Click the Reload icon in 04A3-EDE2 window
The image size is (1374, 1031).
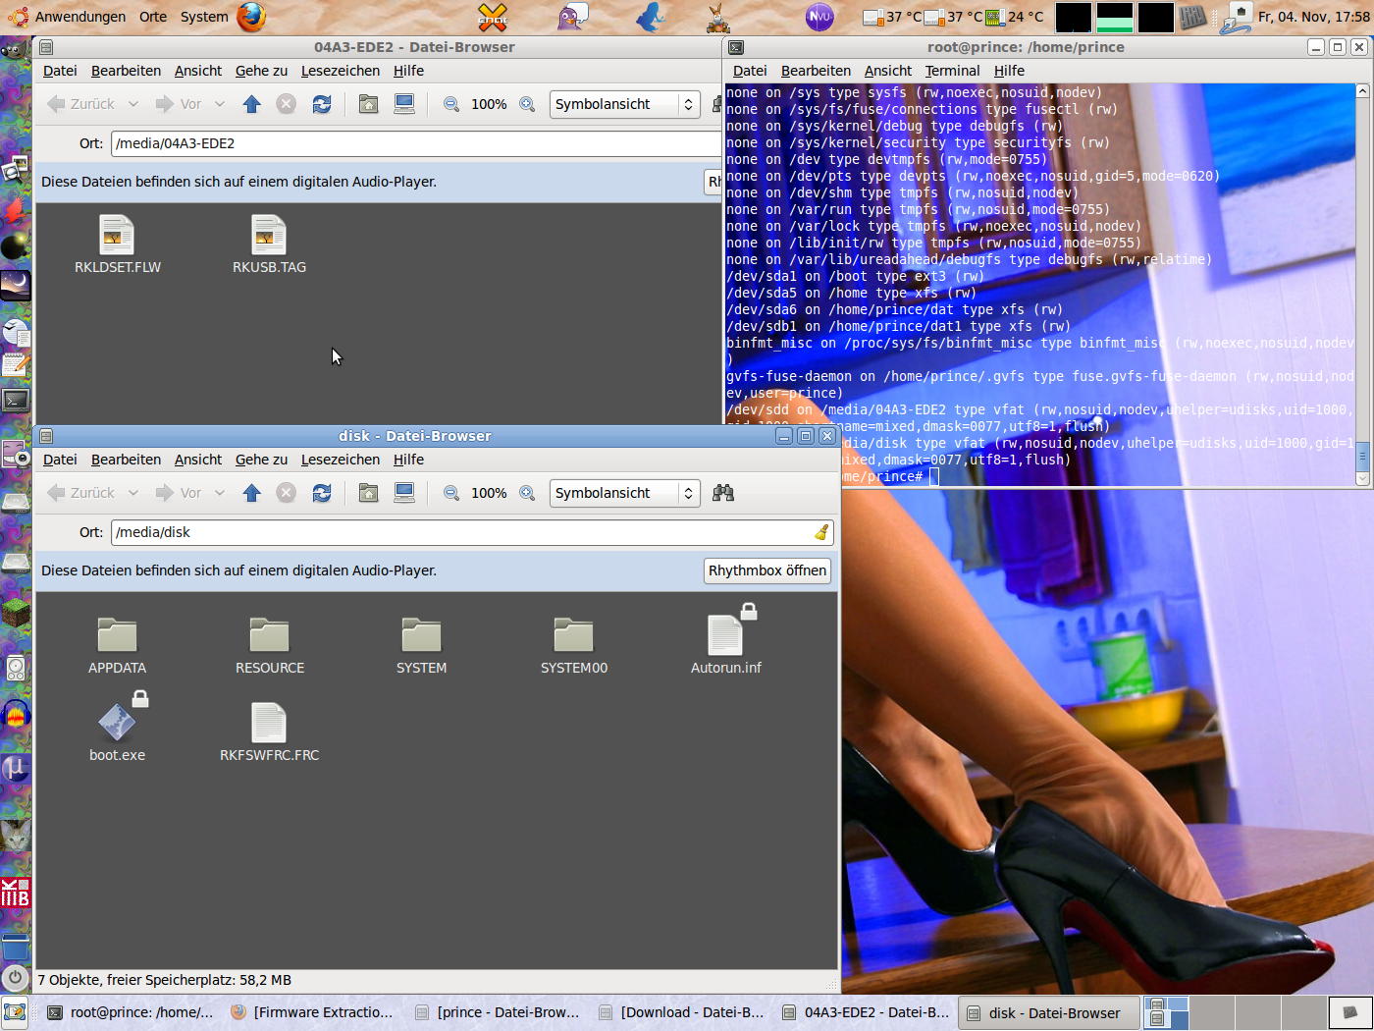point(322,104)
